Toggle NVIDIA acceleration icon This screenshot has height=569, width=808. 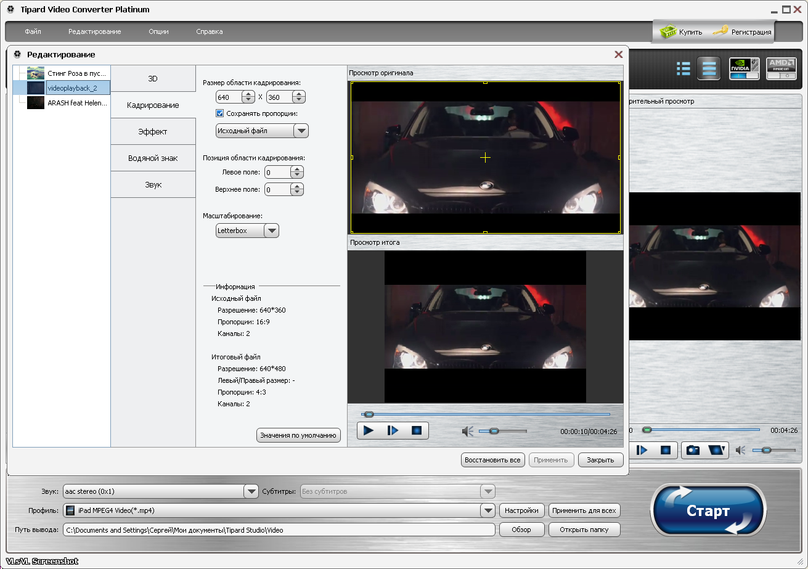tap(744, 68)
